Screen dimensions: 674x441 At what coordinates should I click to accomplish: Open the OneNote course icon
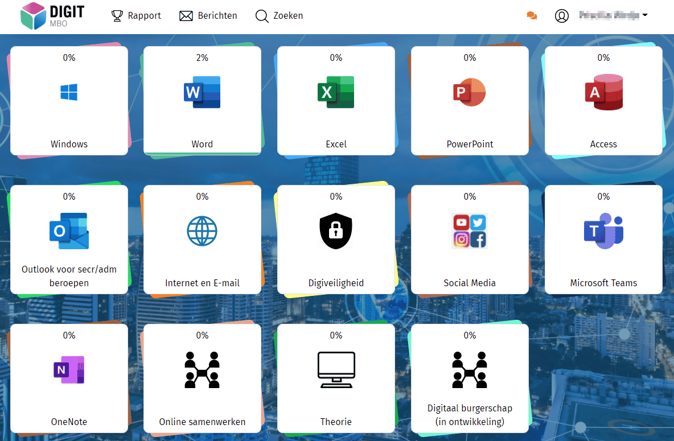coord(69,370)
